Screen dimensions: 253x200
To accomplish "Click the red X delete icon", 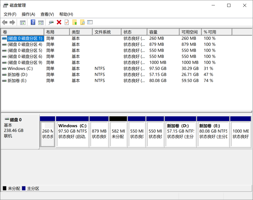I will pyautogui.click(x=59, y=22).
